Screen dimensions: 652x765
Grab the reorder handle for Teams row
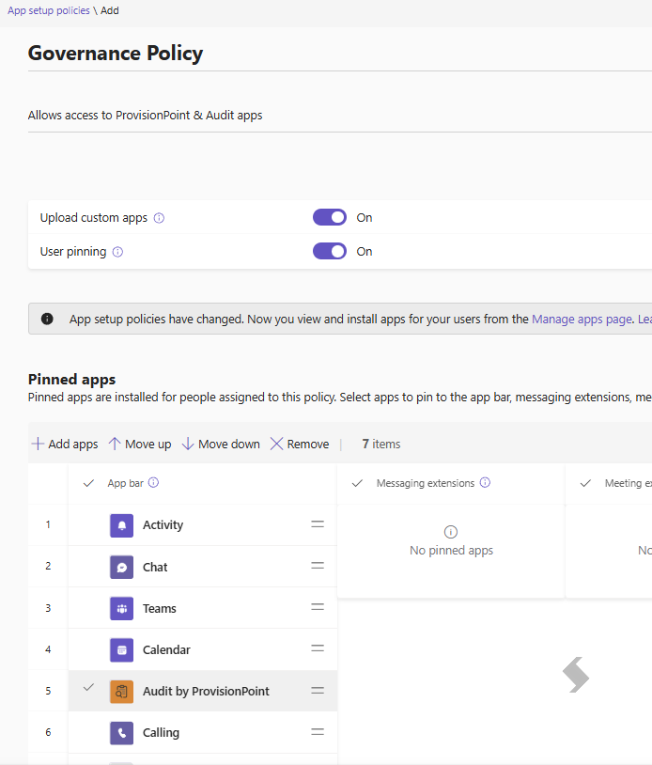[x=318, y=607]
